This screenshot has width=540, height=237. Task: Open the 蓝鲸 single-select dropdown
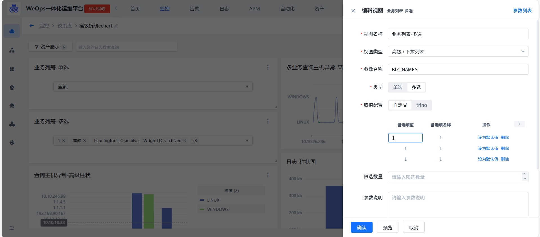(x=153, y=87)
